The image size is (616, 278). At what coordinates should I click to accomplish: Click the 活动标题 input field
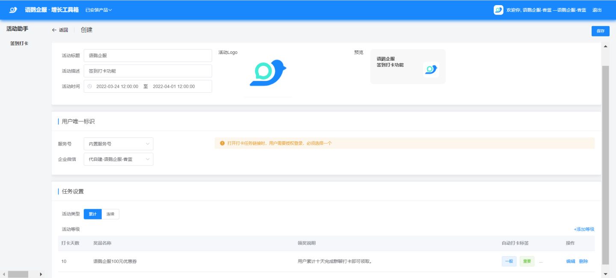click(148, 56)
